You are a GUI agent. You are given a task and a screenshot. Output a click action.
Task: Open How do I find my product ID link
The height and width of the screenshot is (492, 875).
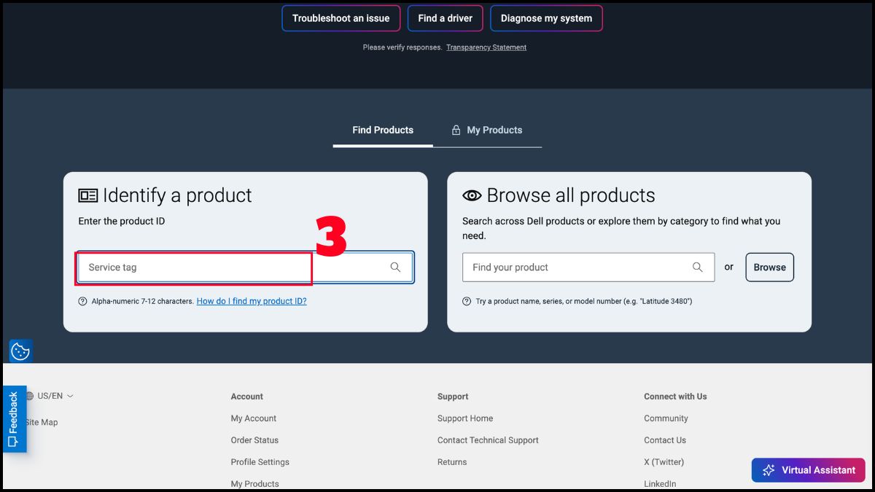click(x=252, y=301)
